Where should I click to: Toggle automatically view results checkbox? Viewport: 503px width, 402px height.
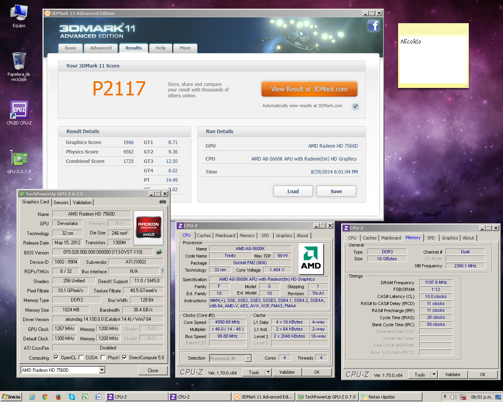(x=355, y=106)
